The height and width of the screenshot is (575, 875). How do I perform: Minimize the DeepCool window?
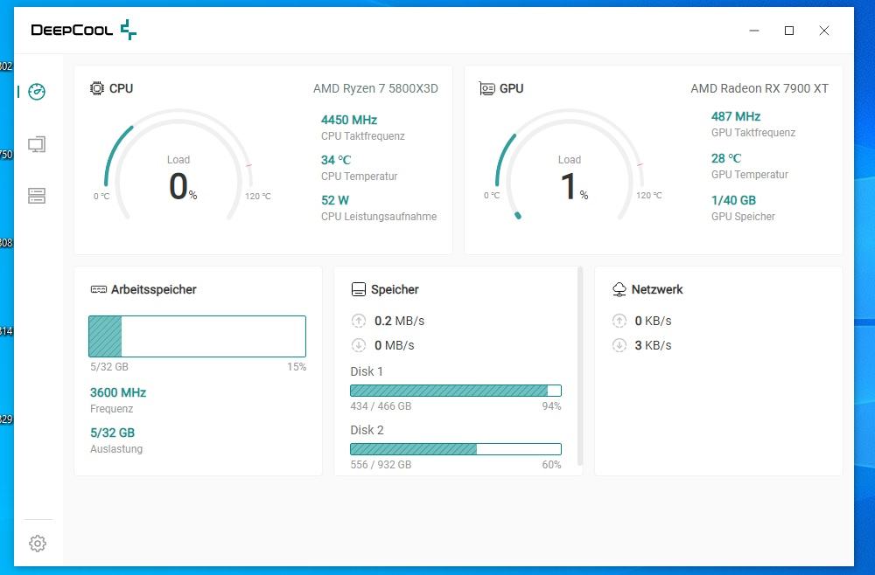pyautogui.click(x=754, y=31)
